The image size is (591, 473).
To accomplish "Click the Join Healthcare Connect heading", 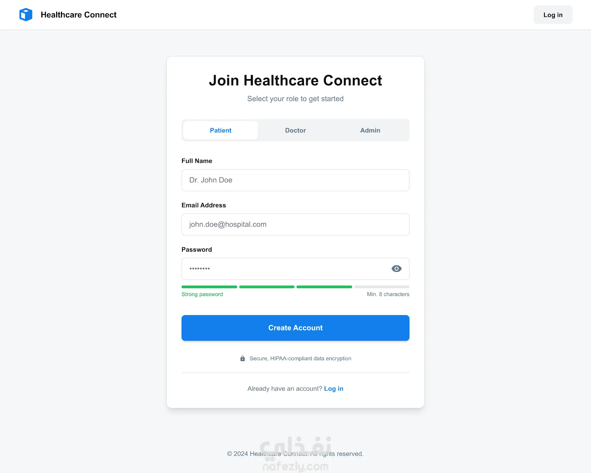I will 295,81.
